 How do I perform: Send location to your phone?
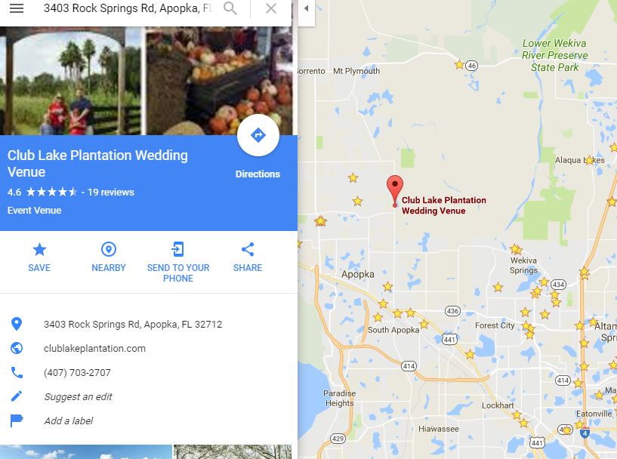[x=178, y=263]
